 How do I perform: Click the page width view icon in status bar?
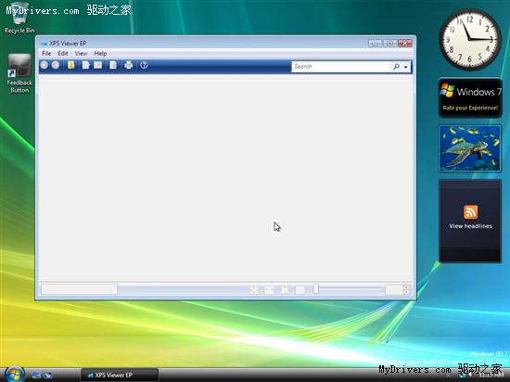coord(269,289)
